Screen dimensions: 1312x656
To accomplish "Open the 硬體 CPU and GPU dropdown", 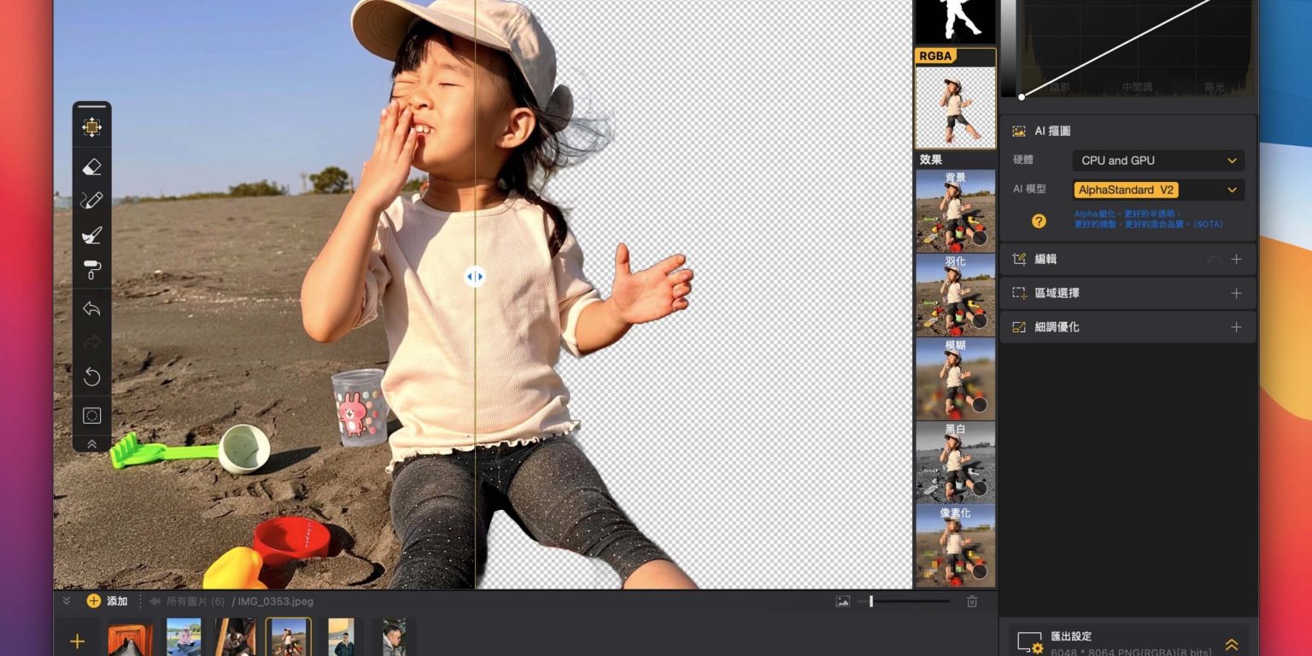I will 1157,161.
